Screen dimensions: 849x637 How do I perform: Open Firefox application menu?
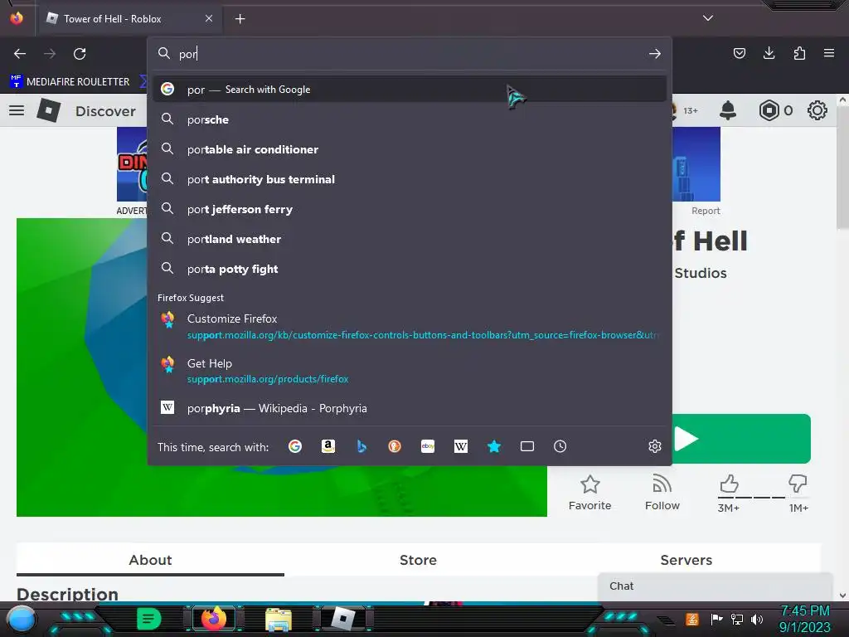pos(828,53)
